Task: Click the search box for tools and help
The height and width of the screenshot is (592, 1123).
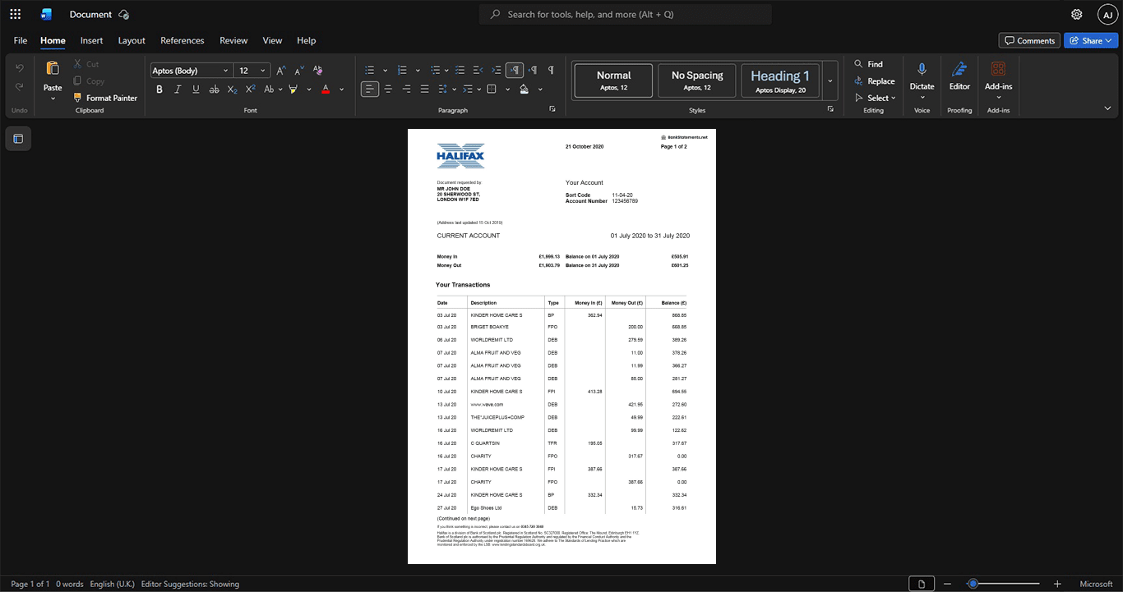Action: (x=626, y=14)
